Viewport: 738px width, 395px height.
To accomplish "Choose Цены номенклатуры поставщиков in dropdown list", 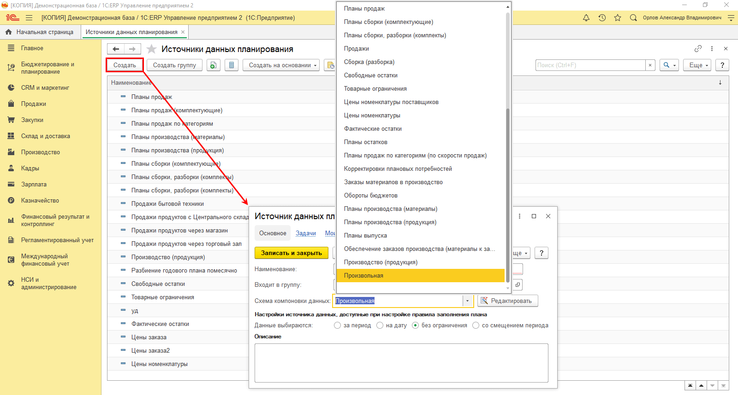I will (421, 102).
